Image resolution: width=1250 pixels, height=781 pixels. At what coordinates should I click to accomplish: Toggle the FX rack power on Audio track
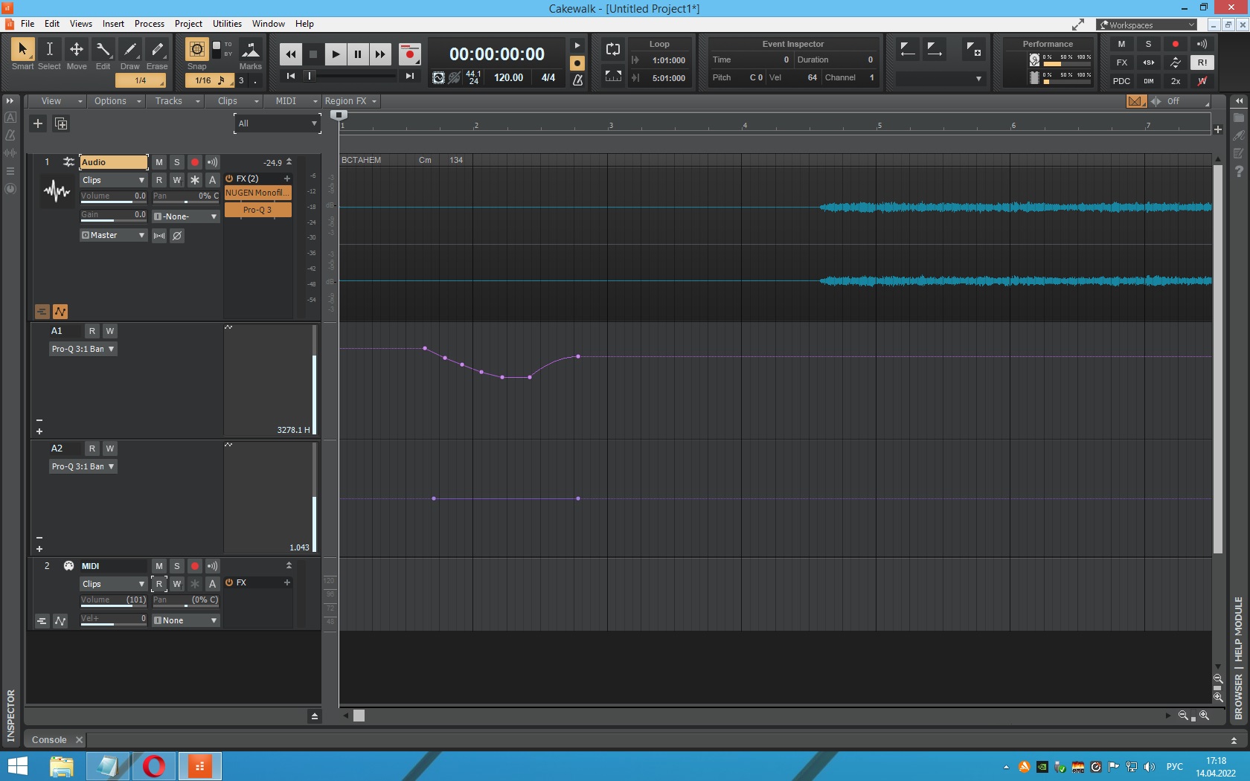229,179
